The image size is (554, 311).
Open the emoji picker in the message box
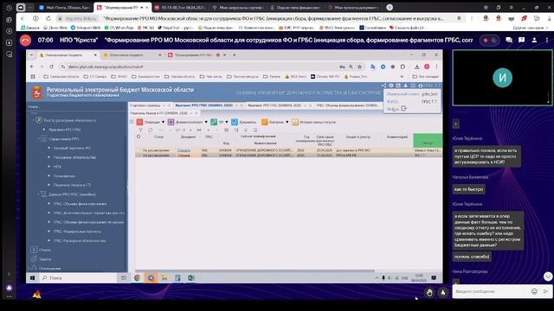tap(534, 291)
